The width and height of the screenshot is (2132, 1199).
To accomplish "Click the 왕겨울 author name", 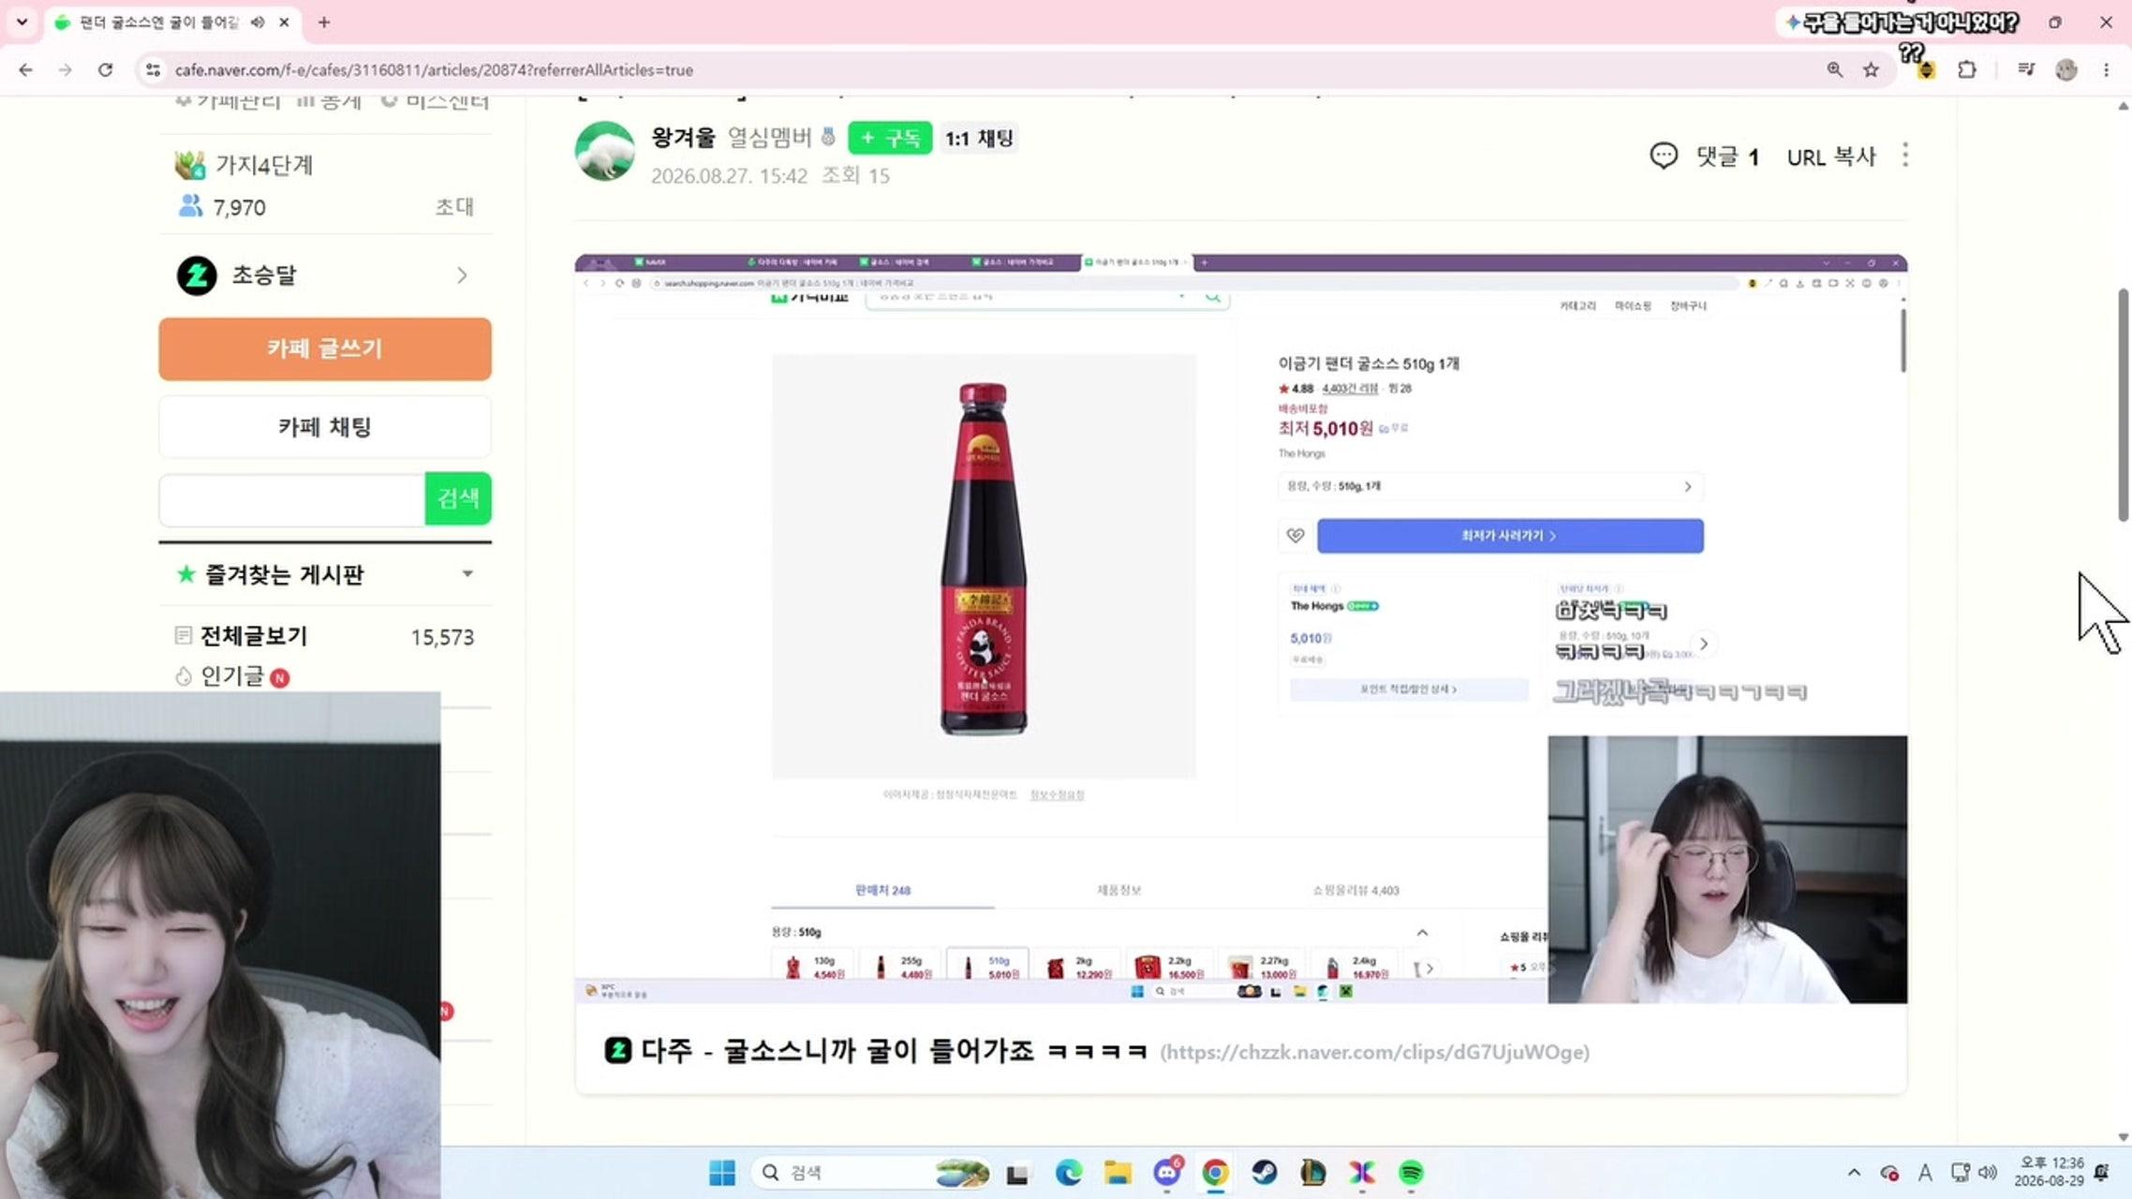I will click(683, 138).
